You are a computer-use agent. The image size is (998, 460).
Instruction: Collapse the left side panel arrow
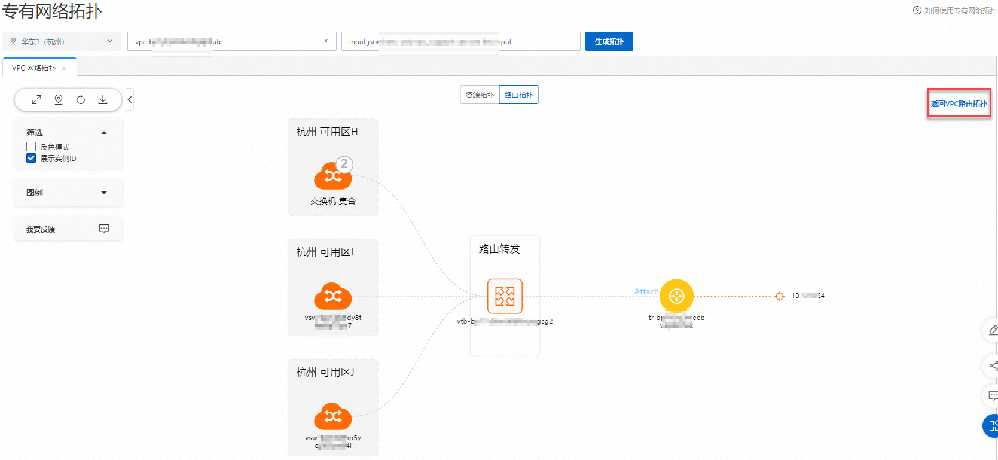(130, 100)
